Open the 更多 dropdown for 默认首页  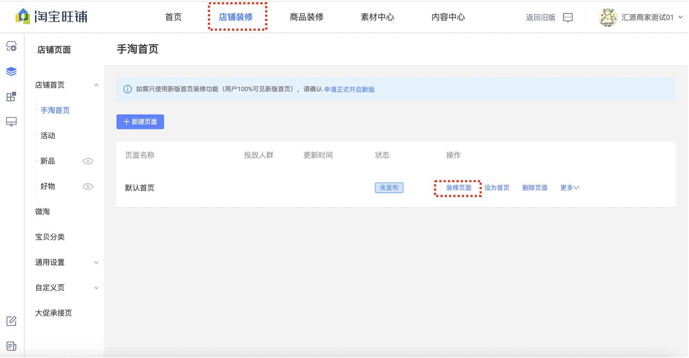pyautogui.click(x=569, y=188)
